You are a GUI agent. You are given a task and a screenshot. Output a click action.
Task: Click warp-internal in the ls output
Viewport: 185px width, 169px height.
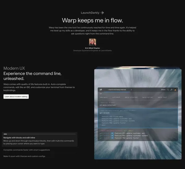[131, 97]
